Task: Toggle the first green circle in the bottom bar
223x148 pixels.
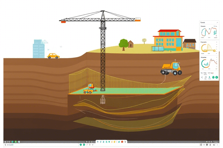Action: [81, 145]
